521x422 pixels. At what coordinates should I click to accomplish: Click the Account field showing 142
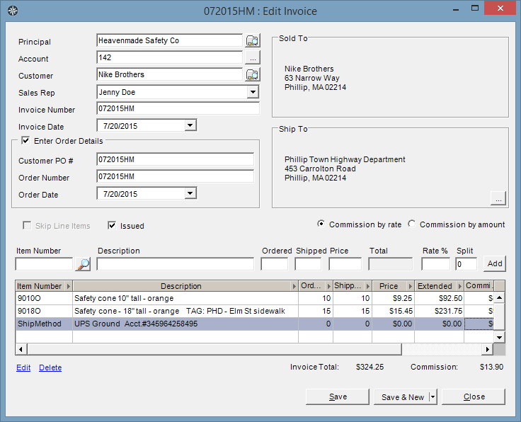coord(169,57)
